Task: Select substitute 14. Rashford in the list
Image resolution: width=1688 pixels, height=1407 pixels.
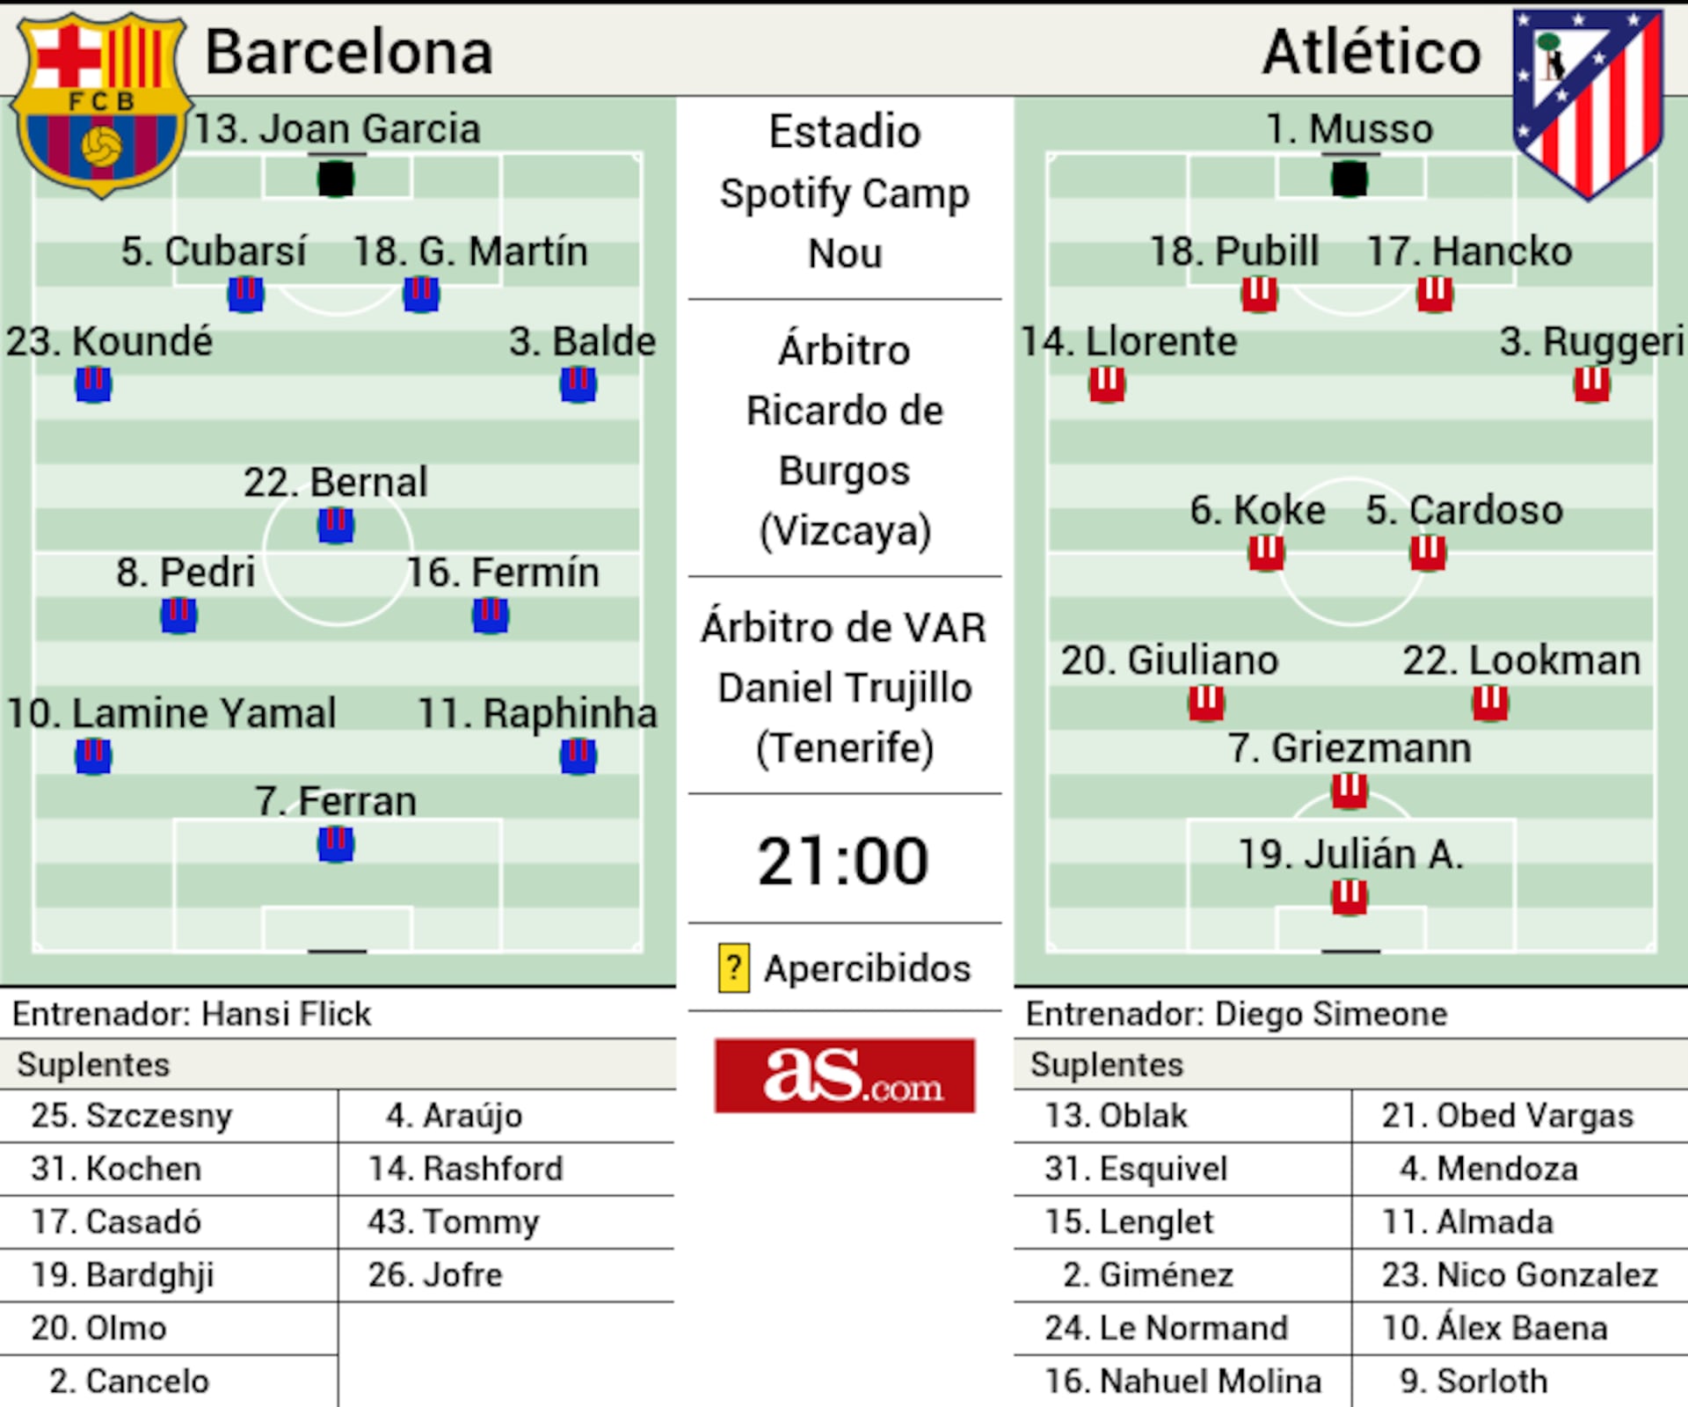Action: (466, 1169)
